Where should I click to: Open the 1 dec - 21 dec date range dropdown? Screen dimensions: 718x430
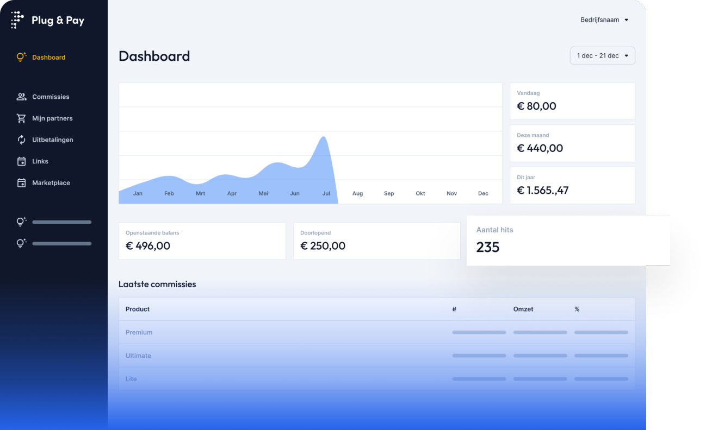602,55
